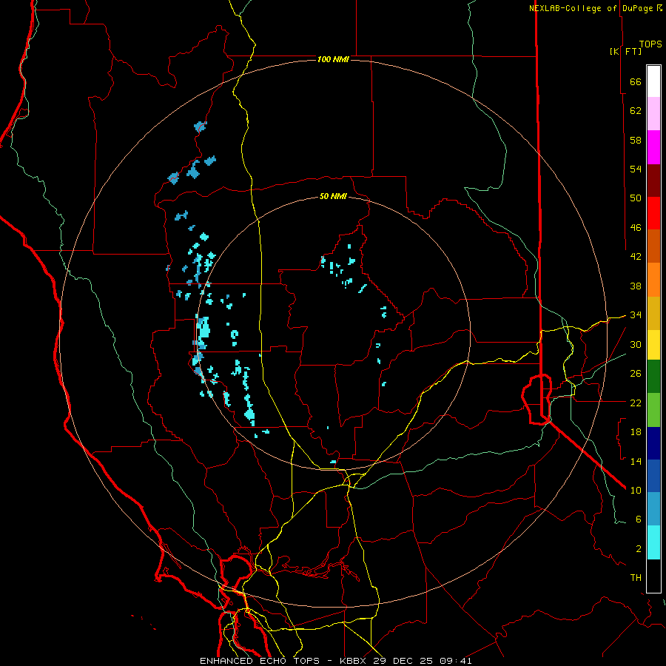Click the 22 legend value
Image resolution: width=666 pixels, height=666 pixels.
tap(636, 403)
